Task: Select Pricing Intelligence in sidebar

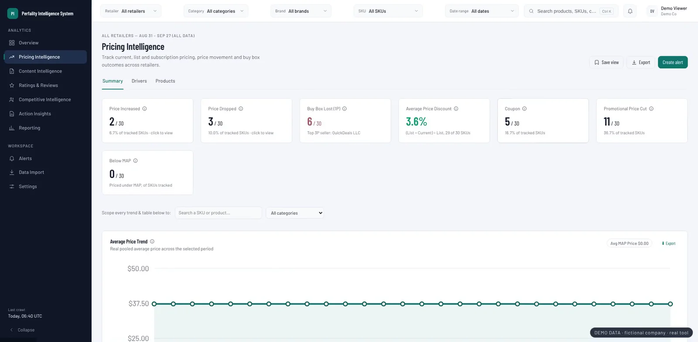Action: pyautogui.click(x=45, y=57)
